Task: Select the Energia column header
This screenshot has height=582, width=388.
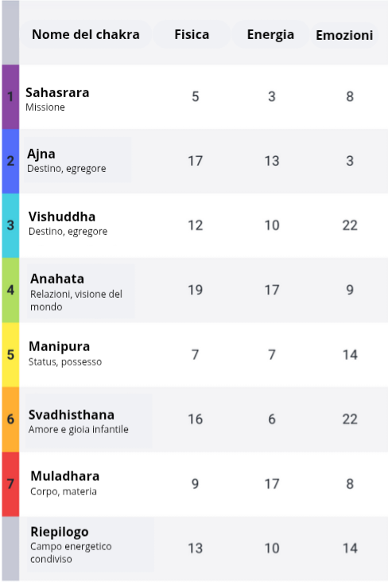Action: coord(270,34)
